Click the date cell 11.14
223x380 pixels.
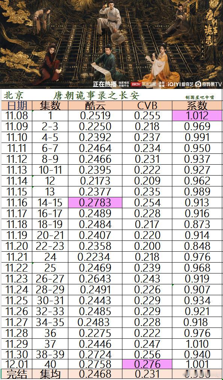[x=17, y=181]
